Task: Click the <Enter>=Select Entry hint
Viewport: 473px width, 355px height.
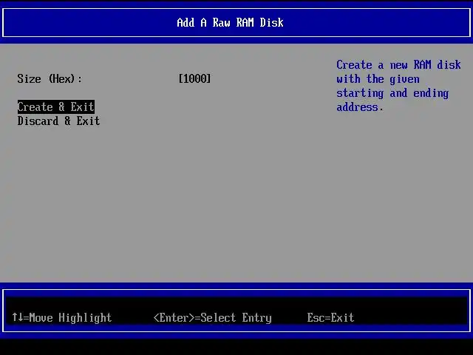Action: point(213,317)
